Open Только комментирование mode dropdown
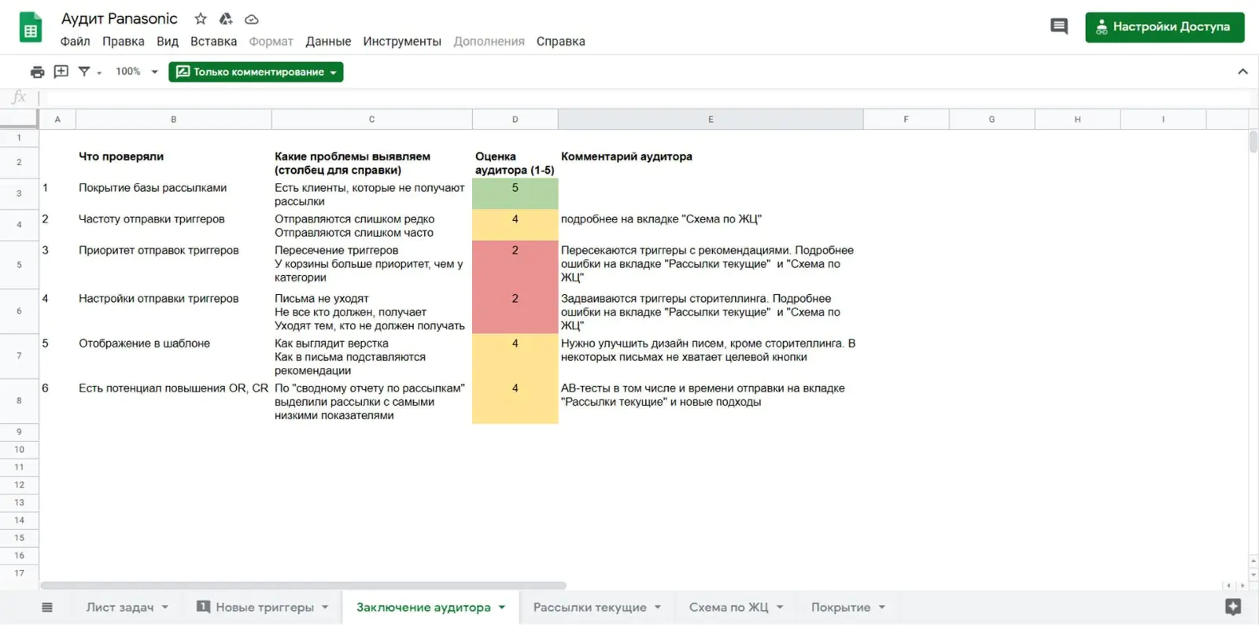This screenshot has width=1259, height=625. 256,72
